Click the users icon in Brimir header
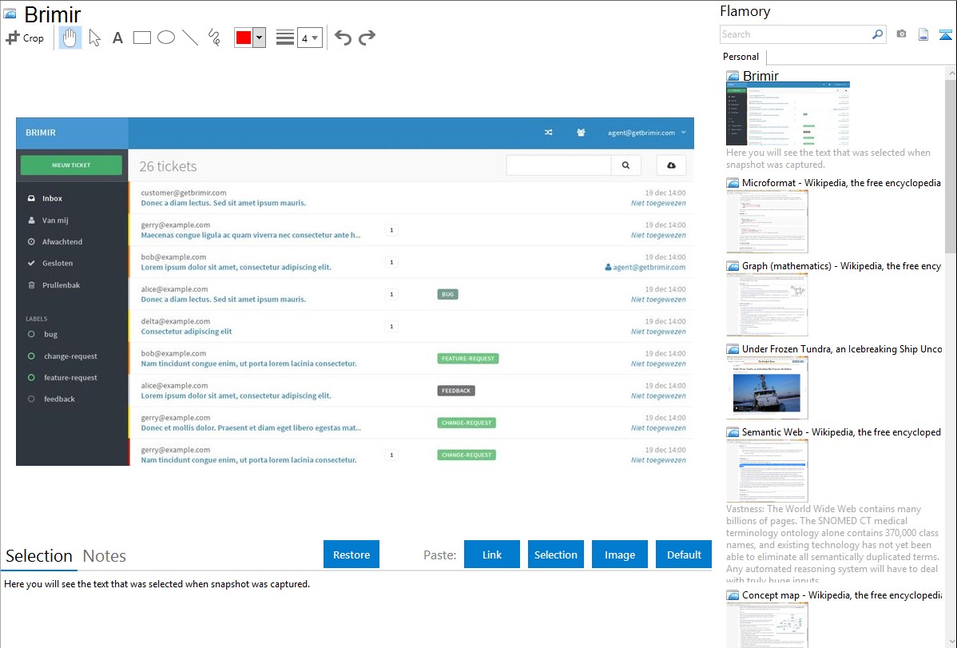The width and height of the screenshot is (957, 648). tap(581, 133)
